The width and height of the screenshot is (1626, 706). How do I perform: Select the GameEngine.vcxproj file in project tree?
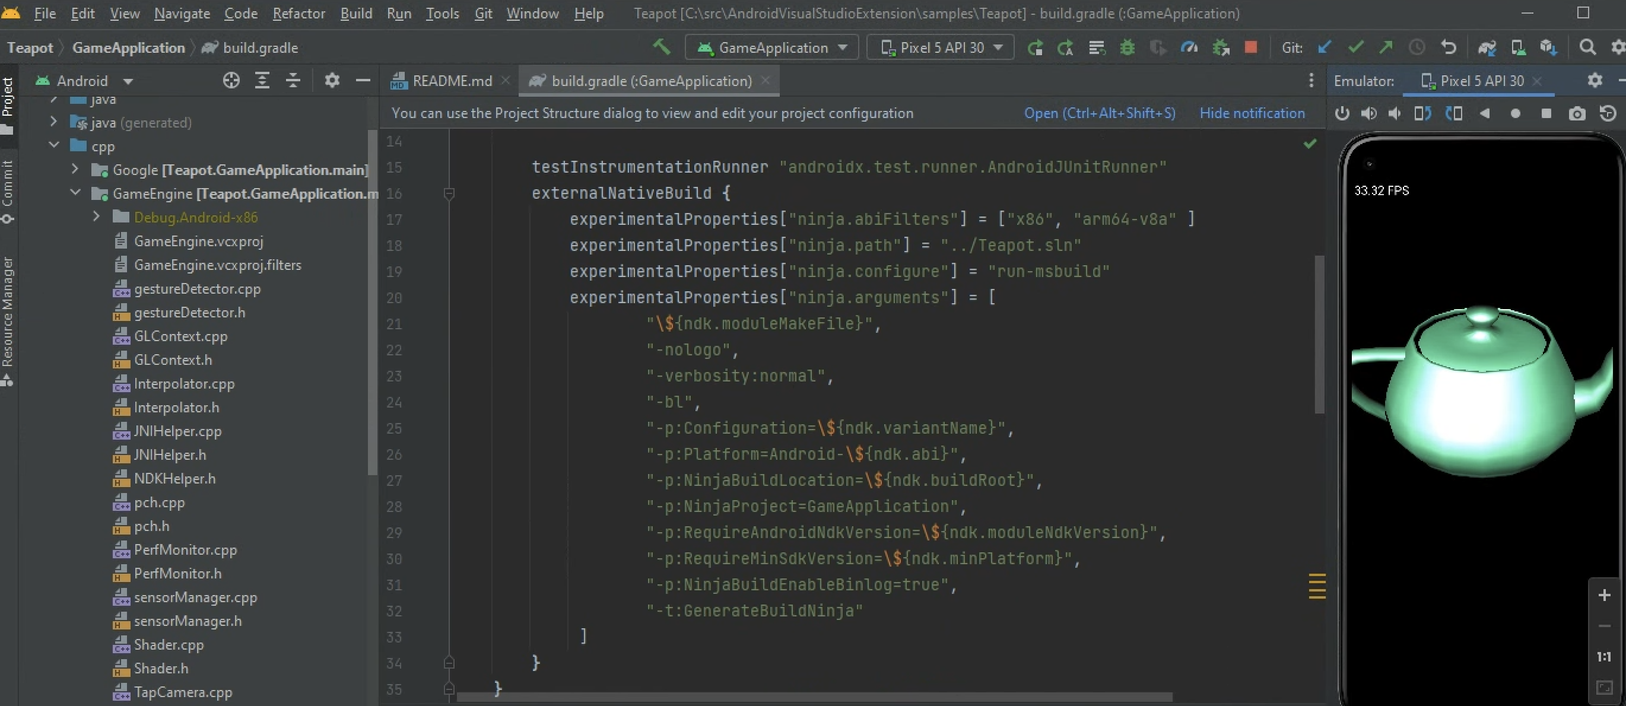point(197,240)
